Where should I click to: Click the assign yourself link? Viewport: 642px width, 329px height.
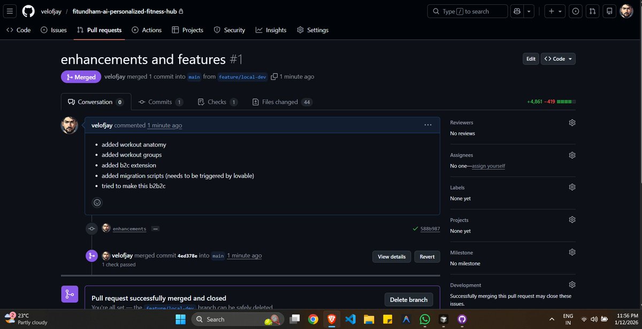[x=488, y=166]
